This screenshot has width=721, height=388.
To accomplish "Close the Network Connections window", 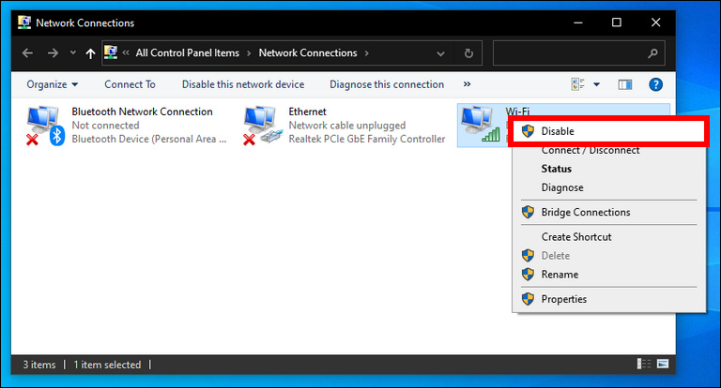I will (x=655, y=22).
